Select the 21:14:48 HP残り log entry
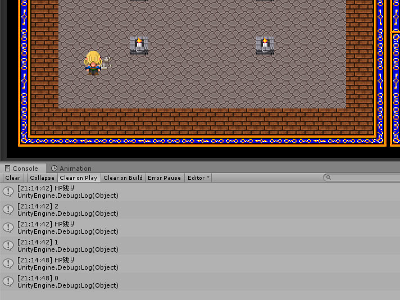 200,263
